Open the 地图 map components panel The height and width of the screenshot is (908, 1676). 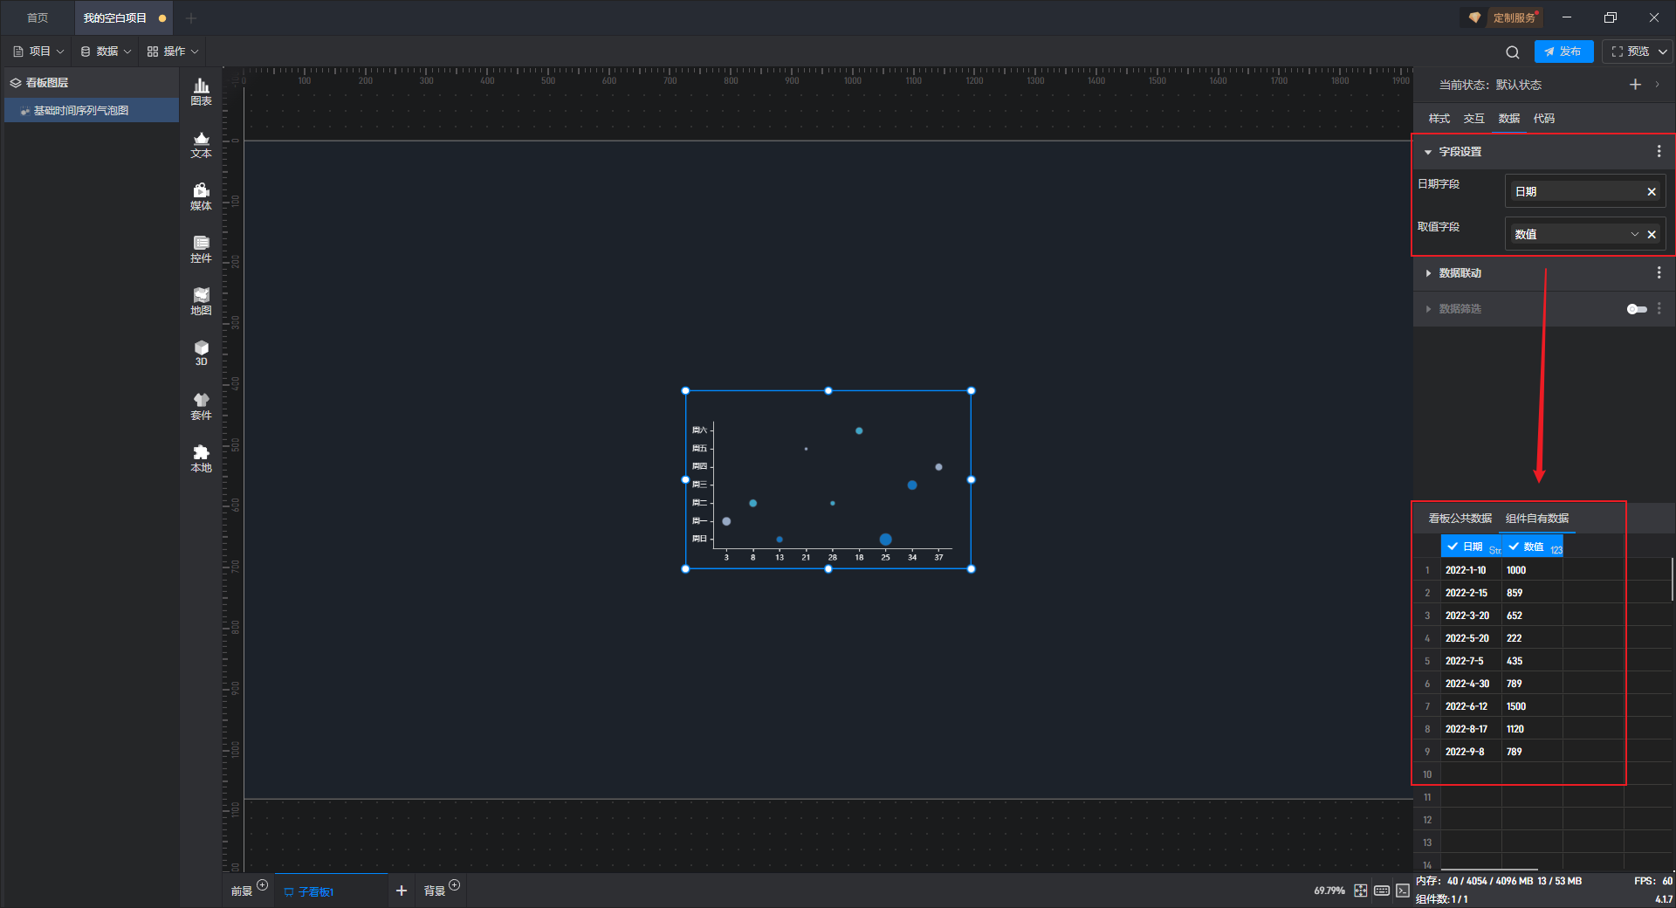coord(201,301)
